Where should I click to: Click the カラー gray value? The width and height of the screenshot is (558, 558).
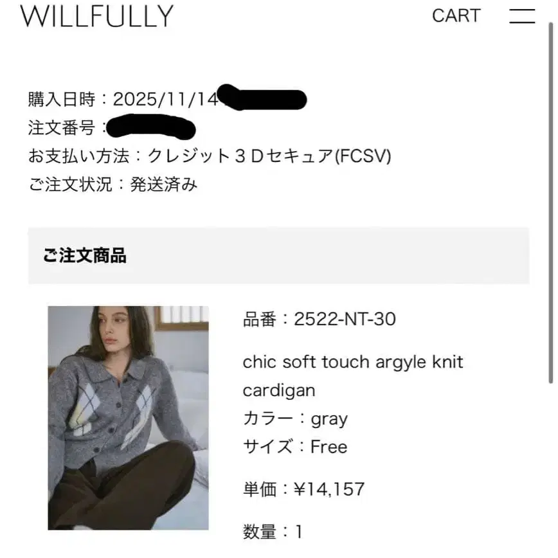coord(329,419)
